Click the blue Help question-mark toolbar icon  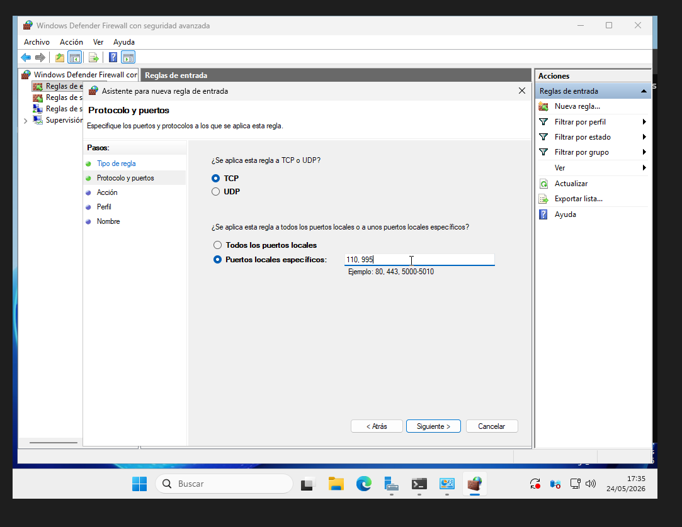[113, 57]
